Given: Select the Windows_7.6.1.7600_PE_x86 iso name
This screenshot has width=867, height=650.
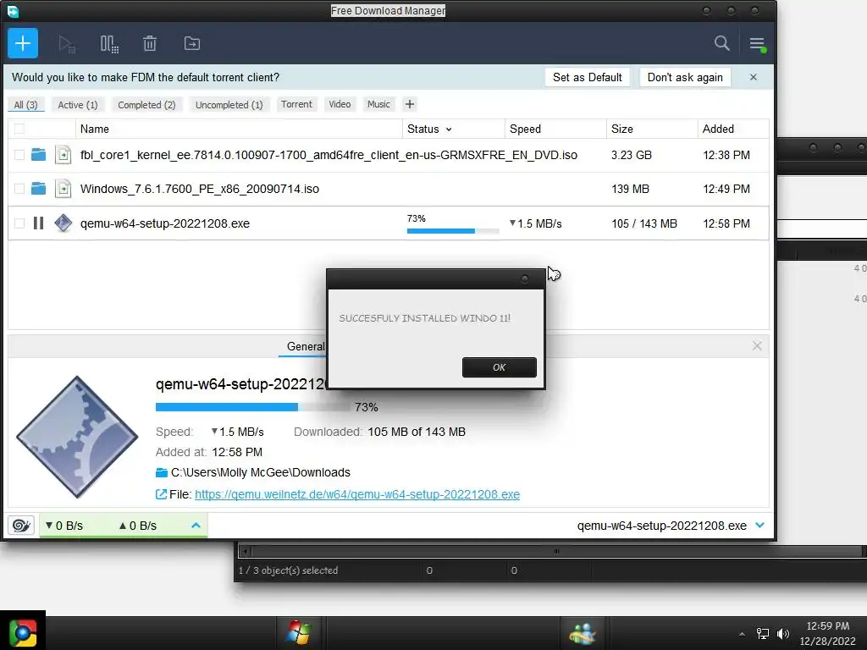Looking at the screenshot, I should (200, 189).
